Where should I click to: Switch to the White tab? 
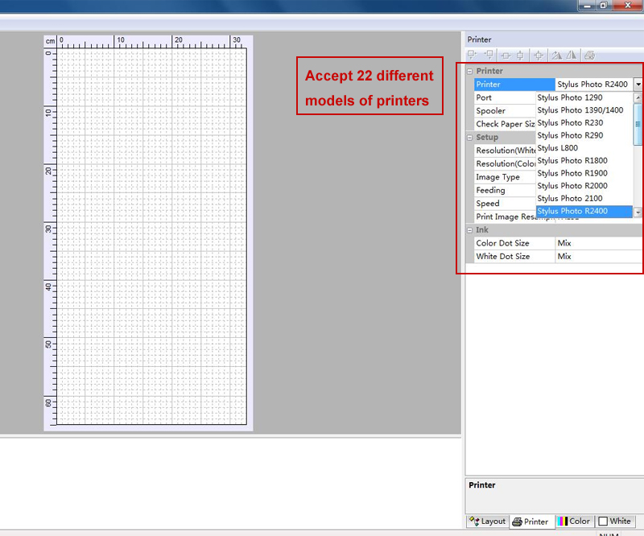pos(615,522)
